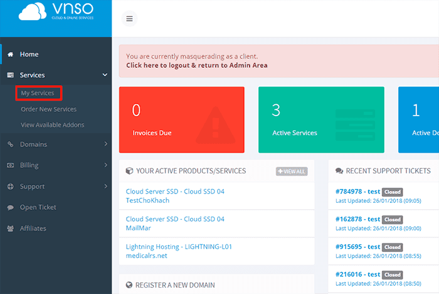Open the Invoices Due card label

(x=152, y=133)
